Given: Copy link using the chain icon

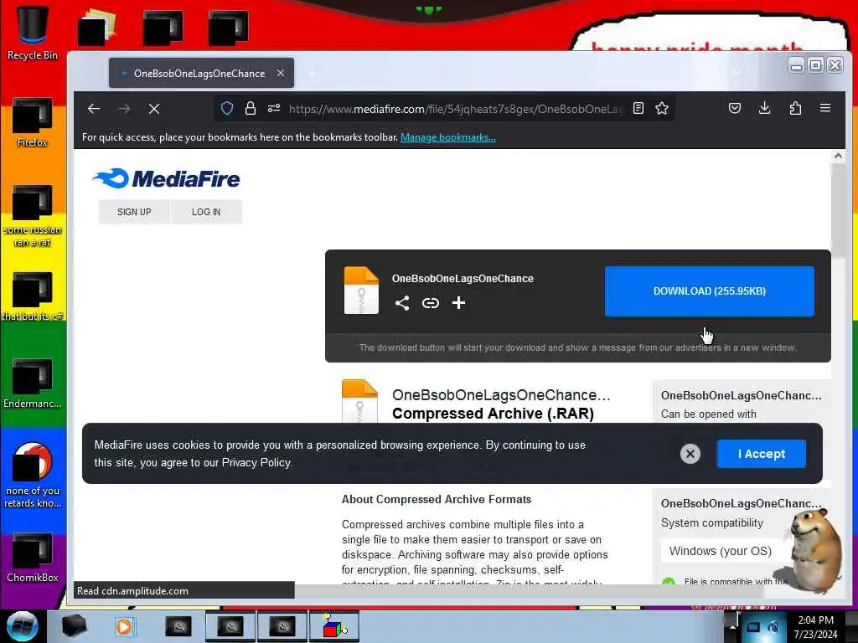Looking at the screenshot, I should pos(431,303).
